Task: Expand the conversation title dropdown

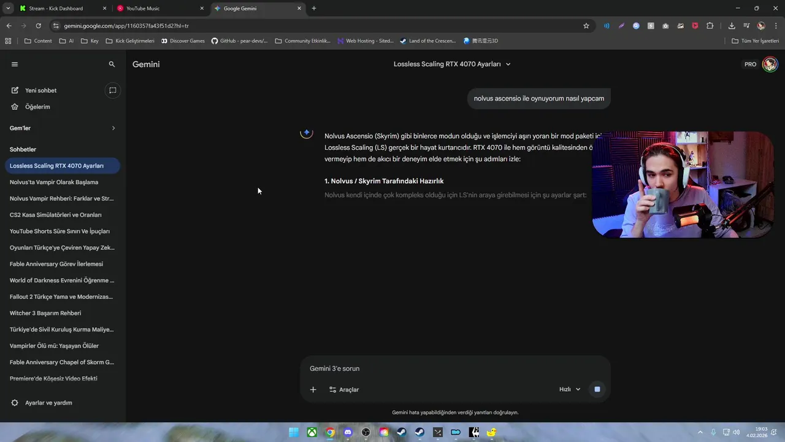Action: tap(508, 64)
